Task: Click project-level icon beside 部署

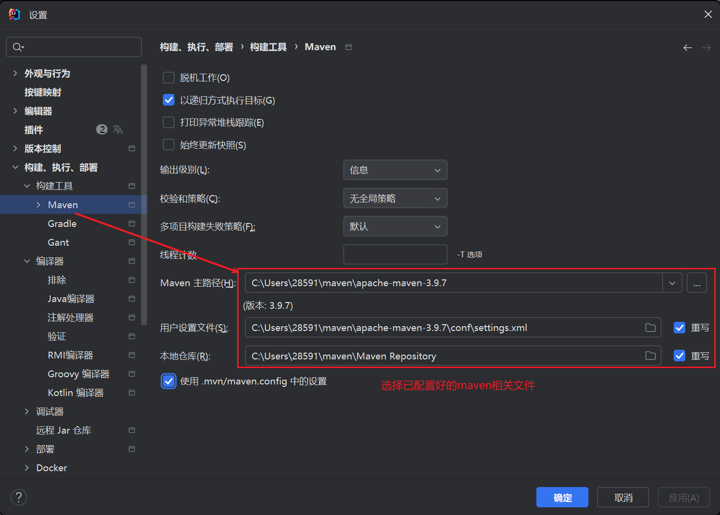Action: coord(132,449)
